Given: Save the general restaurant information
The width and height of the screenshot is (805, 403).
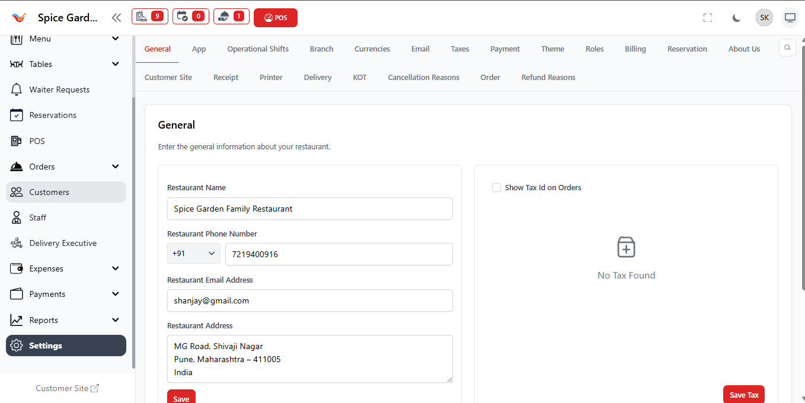Looking at the screenshot, I should click(x=181, y=397).
